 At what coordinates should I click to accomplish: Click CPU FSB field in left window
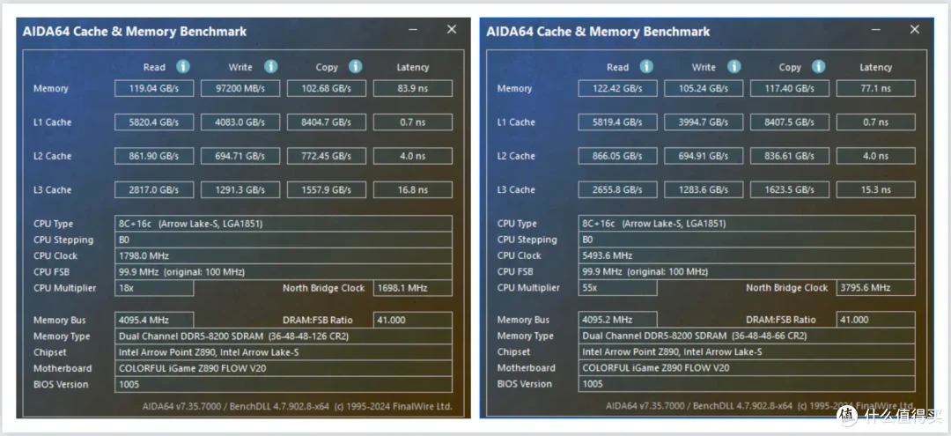[284, 271]
